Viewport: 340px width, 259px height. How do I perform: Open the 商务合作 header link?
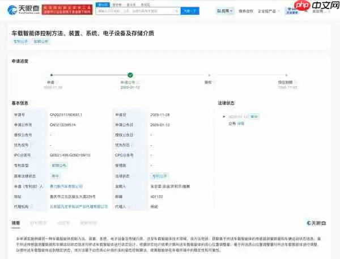pos(246,11)
